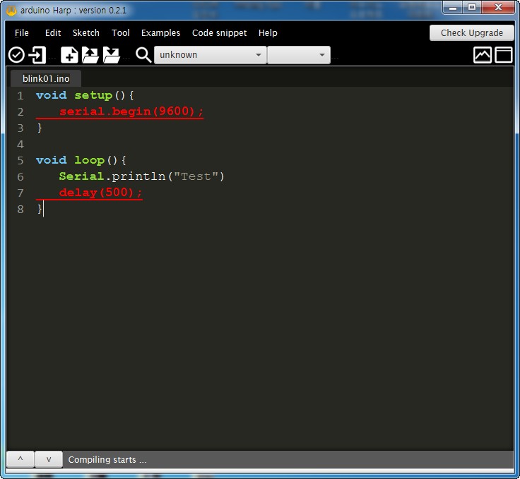Image resolution: width=520 pixels, height=479 pixels.
Task: Open the serial monitor window icon
Action: click(x=504, y=55)
